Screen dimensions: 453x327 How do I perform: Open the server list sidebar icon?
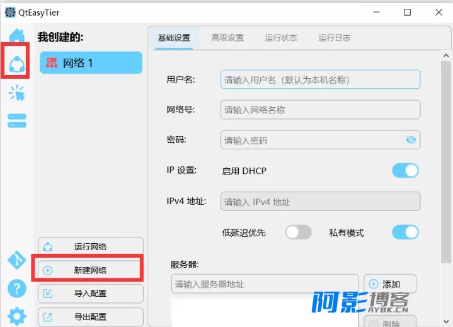point(17,120)
